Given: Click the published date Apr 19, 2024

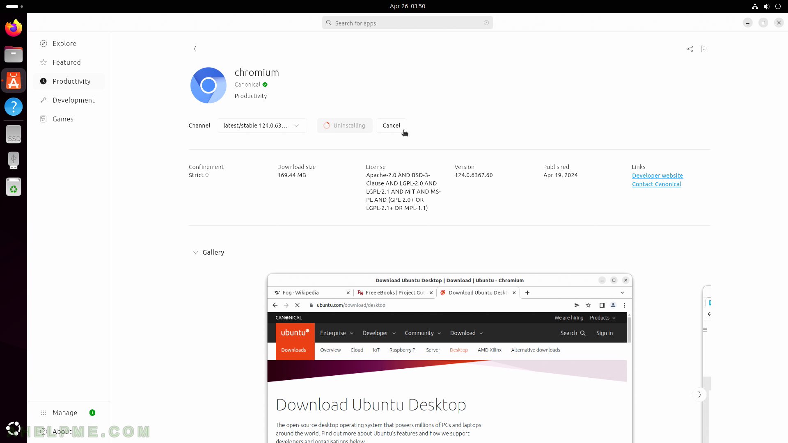Looking at the screenshot, I should coord(561,175).
